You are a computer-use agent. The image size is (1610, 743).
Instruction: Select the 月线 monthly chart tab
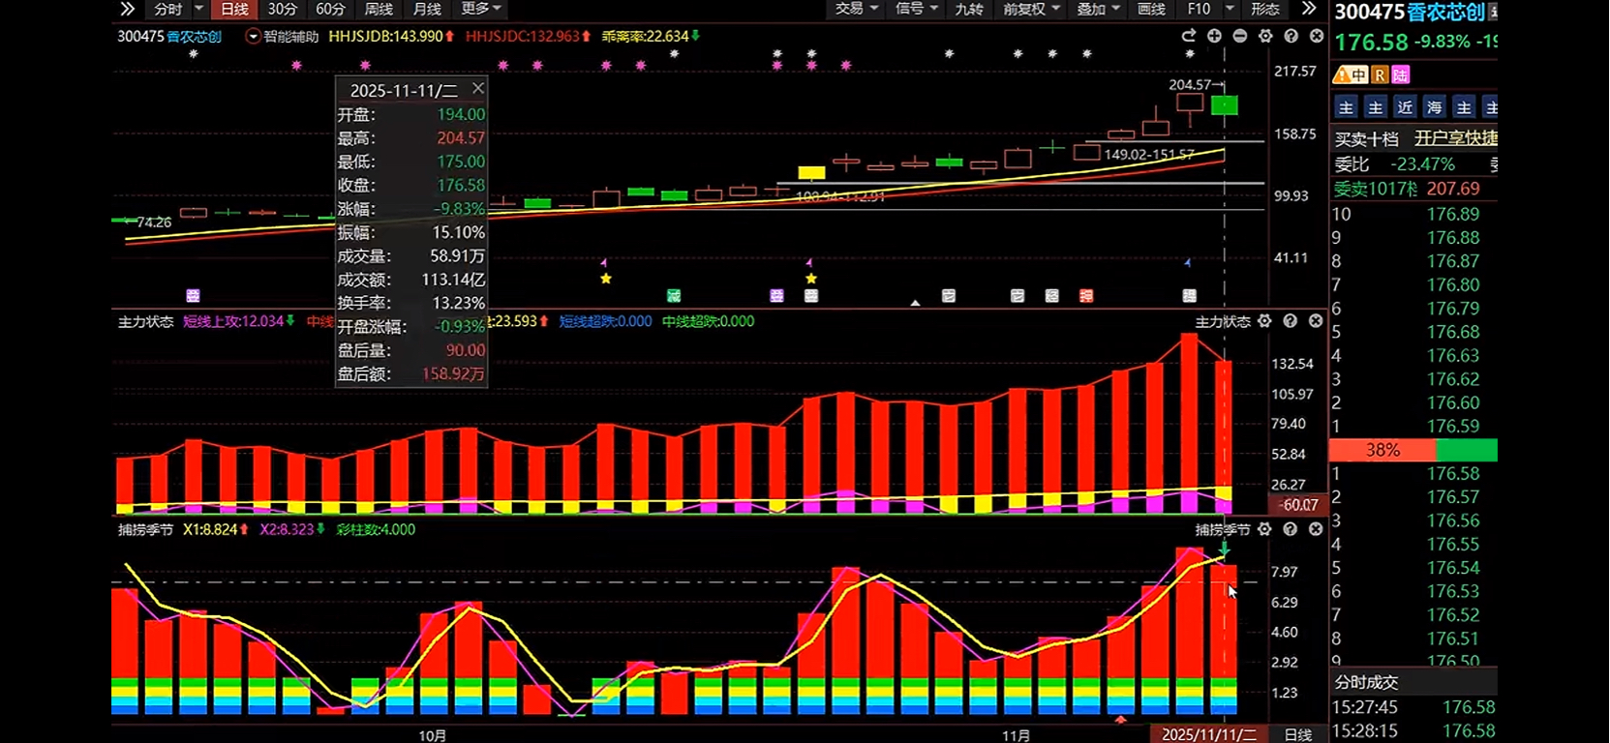(427, 9)
